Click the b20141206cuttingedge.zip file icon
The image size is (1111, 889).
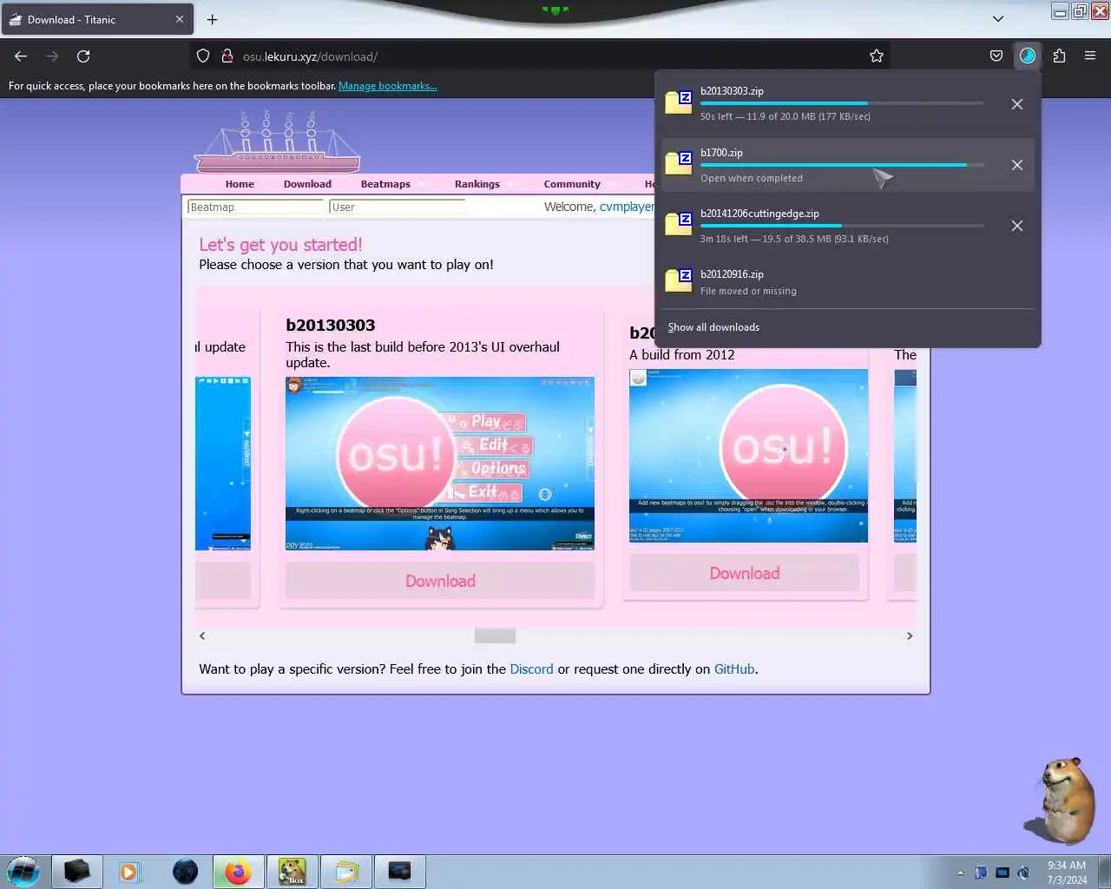(678, 224)
